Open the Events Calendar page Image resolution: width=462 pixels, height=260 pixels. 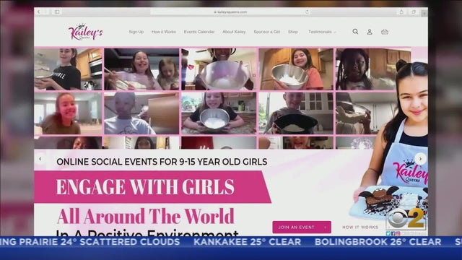[199, 32]
